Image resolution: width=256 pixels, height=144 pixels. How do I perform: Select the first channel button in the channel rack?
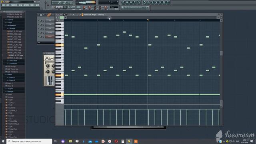tap(50, 20)
